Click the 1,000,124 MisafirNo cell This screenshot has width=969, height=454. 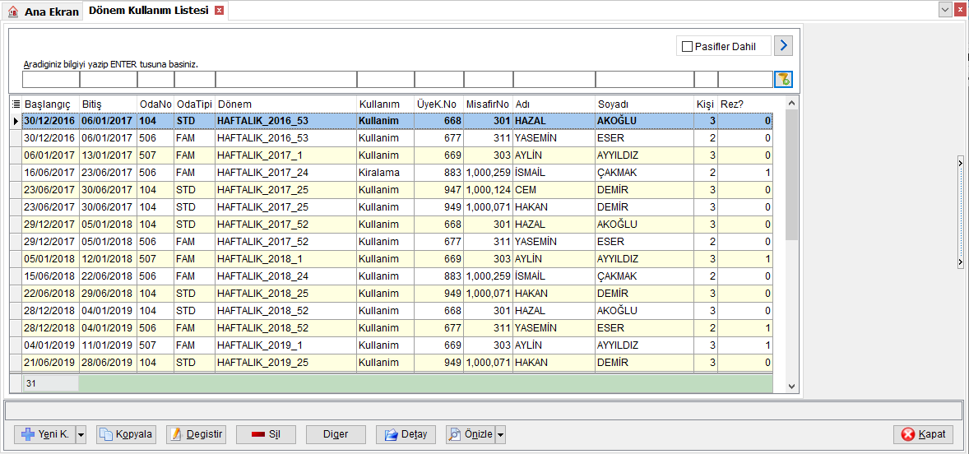pos(489,190)
